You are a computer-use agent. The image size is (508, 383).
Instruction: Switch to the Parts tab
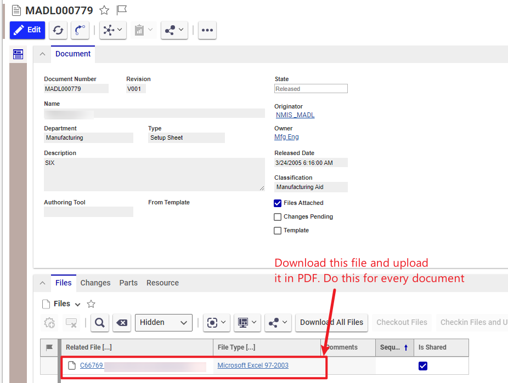point(128,283)
